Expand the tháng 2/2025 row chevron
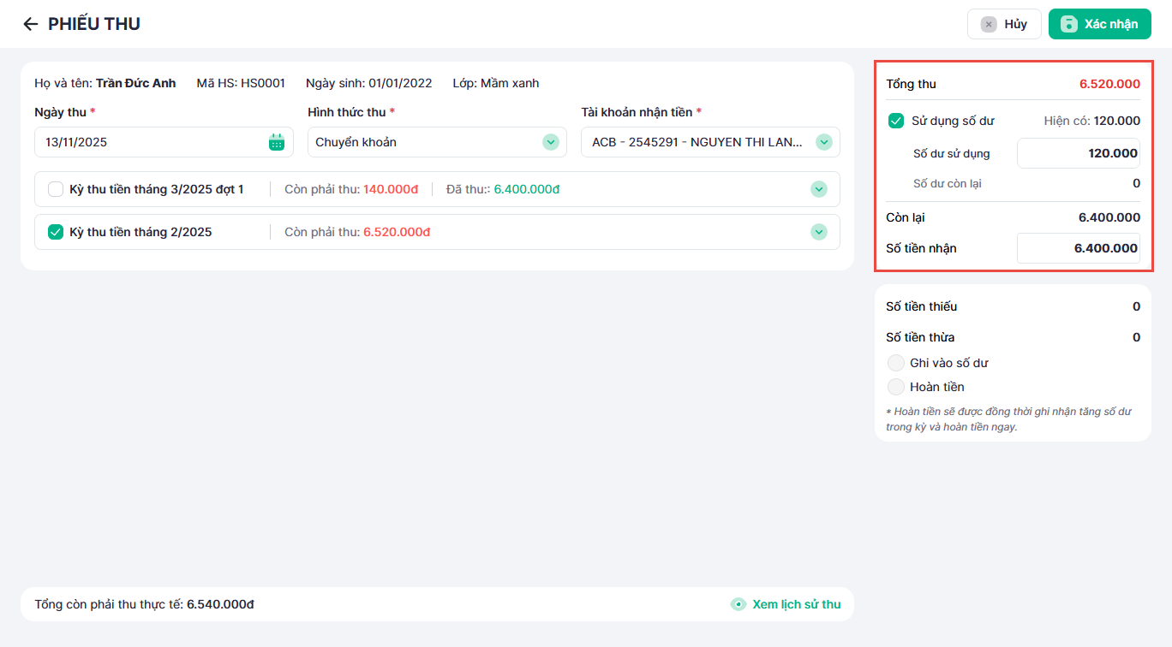The height and width of the screenshot is (647, 1172). point(818,232)
